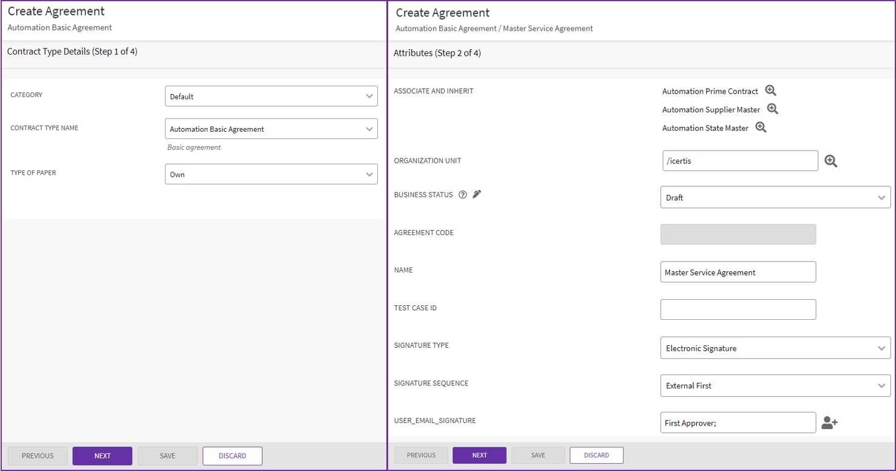Click Discard button in Step 1 panel
Image resolution: width=896 pixels, height=471 pixels.
pyautogui.click(x=232, y=456)
